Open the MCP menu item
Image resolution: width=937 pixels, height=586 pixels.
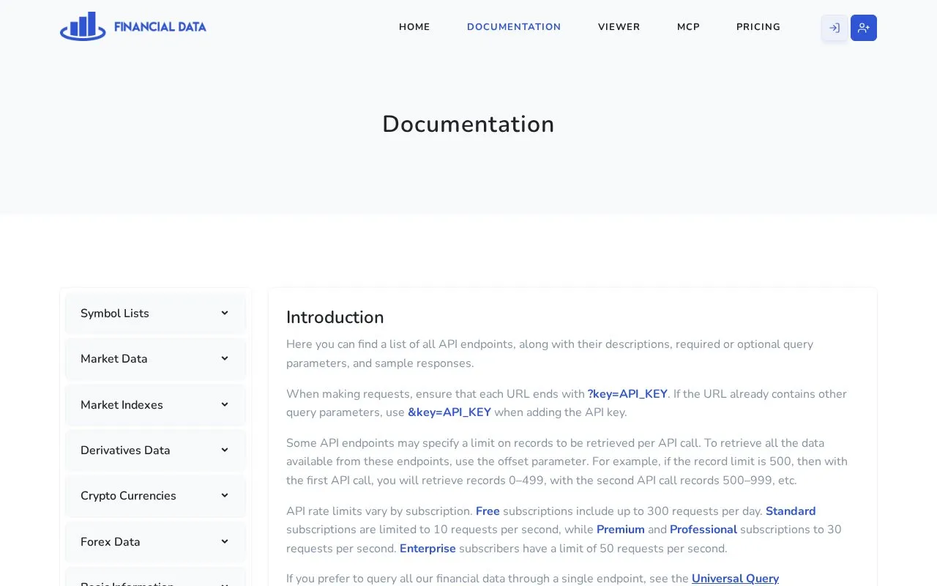point(688,27)
